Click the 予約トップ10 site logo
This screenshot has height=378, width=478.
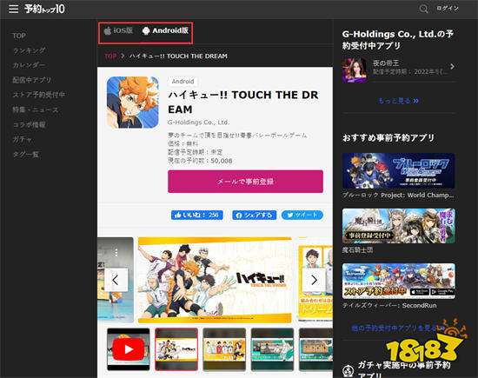(x=44, y=9)
